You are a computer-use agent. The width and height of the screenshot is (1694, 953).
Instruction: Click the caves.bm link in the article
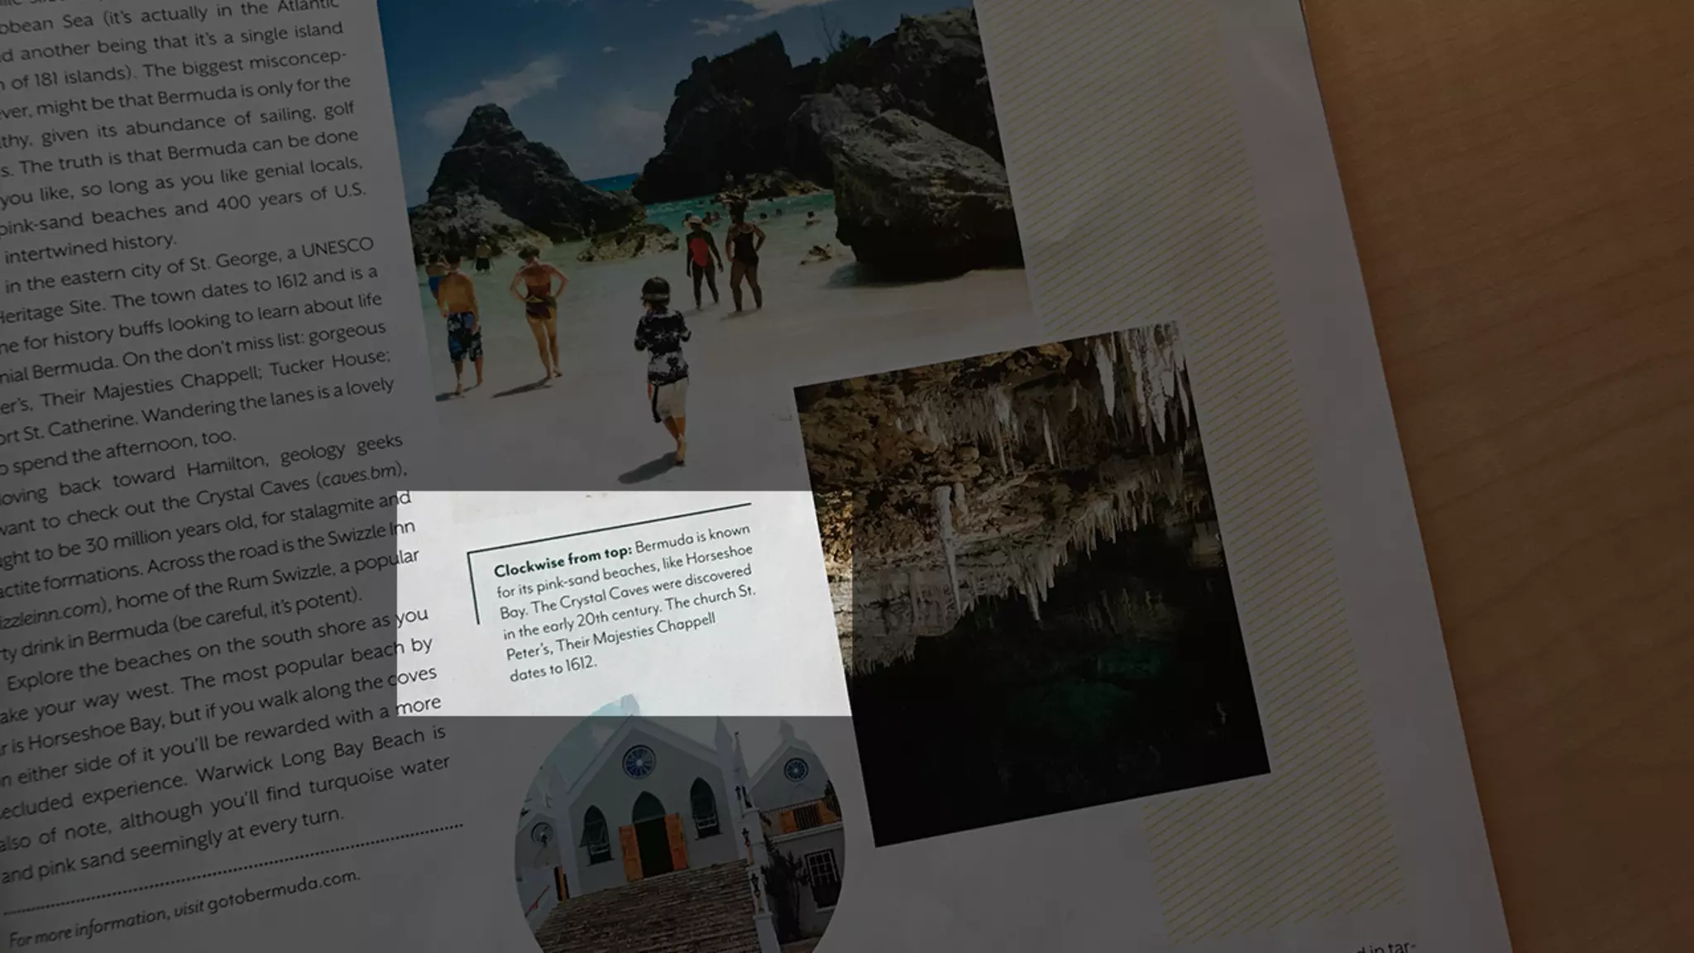tap(357, 476)
